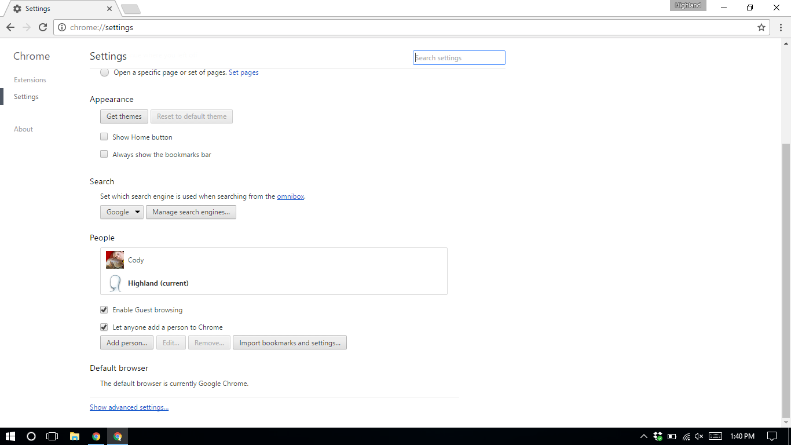Open Manage search engines

[x=191, y=212]
